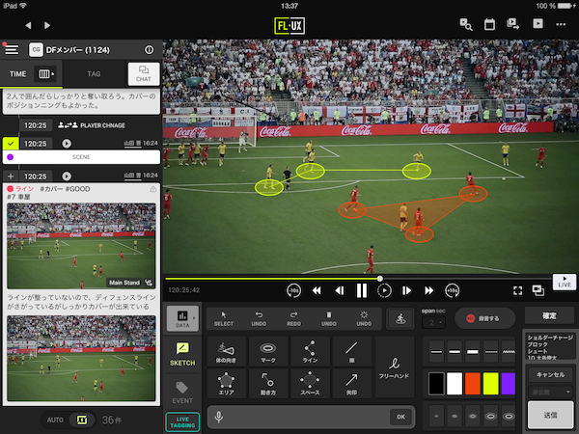Viewport: 579px width, 434px height.
Task: Switch to the TAG tab
Action: 94,73
